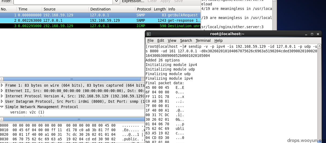Sort packets by Protocol column header
The height and width of the screenshot is (143, 326).
144,9
